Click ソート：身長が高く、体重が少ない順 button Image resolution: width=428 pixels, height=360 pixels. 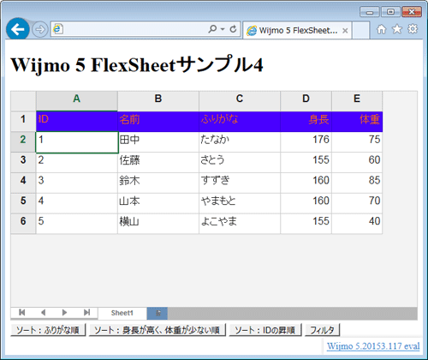point(158,330)
